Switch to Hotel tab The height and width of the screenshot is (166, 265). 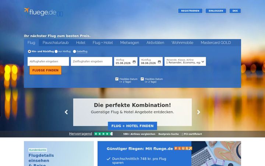click(81, 43)
